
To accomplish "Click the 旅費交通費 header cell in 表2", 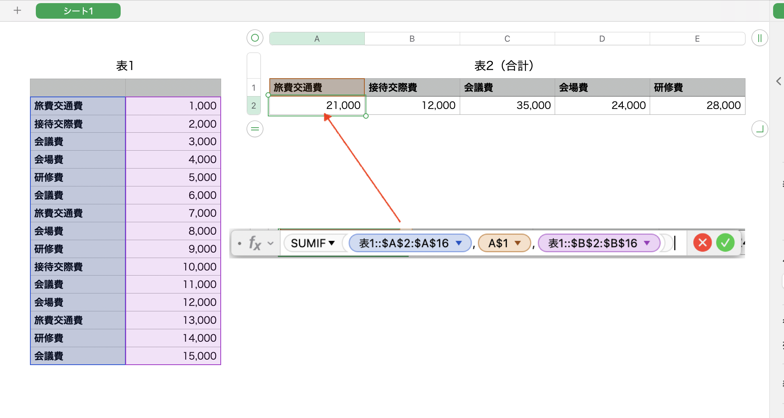I will click(317, 88).
